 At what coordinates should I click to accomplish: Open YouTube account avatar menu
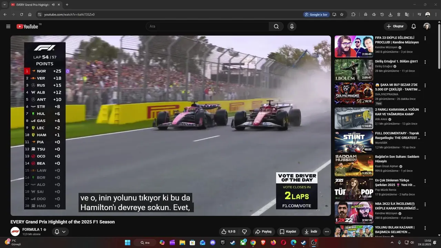pyautogui.click(x=427, y=27)
